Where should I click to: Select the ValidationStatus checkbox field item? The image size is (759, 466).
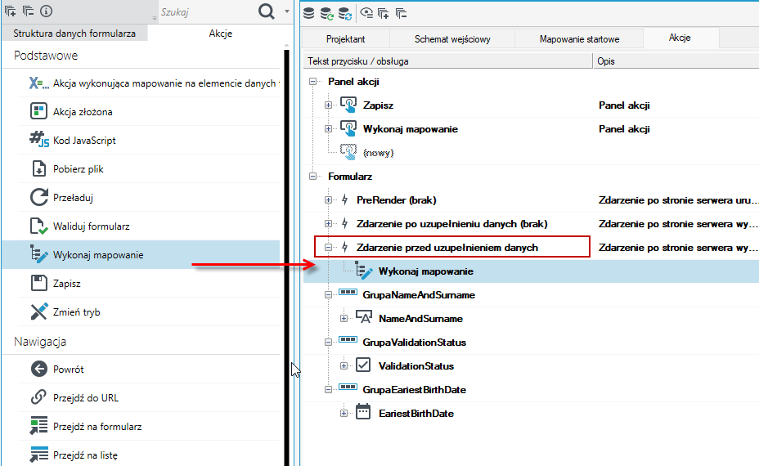click(x=415, y=365)
